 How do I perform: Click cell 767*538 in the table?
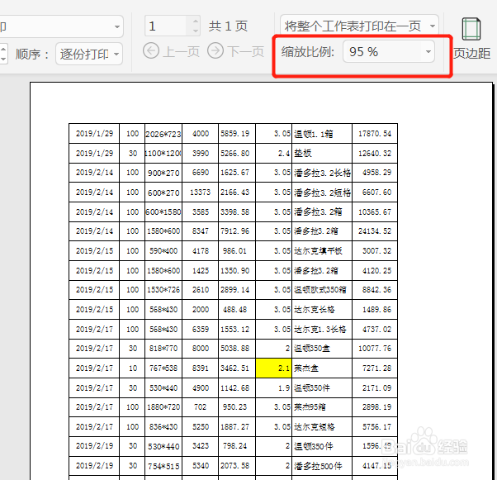(x=163, y=368)
